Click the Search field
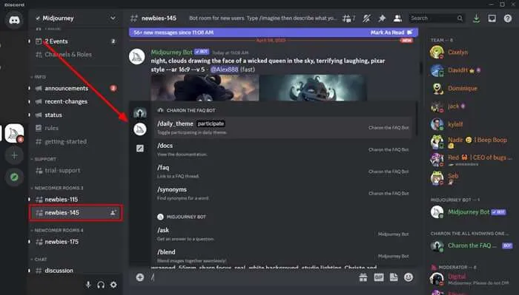519x295 pixels. pyautogui.click(x=436, y=18)
